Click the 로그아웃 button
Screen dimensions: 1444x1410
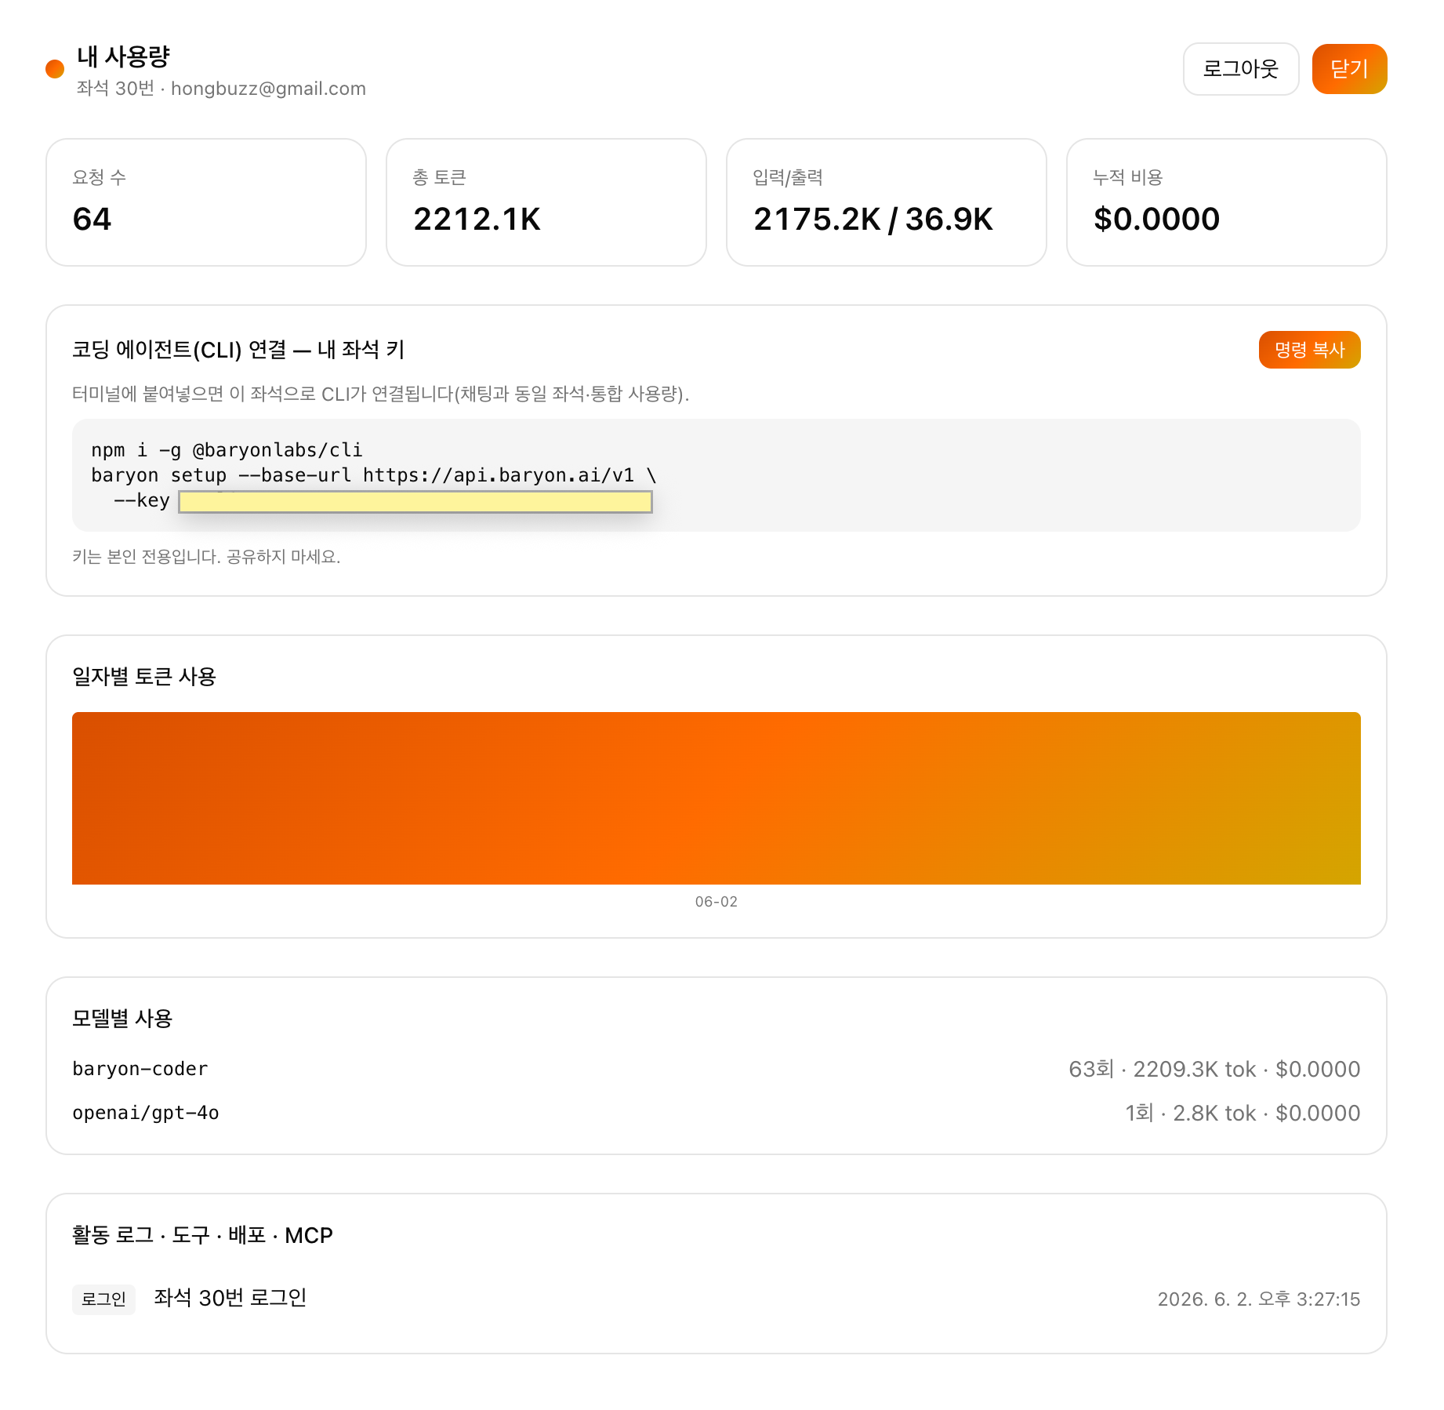pos(1240,69)
